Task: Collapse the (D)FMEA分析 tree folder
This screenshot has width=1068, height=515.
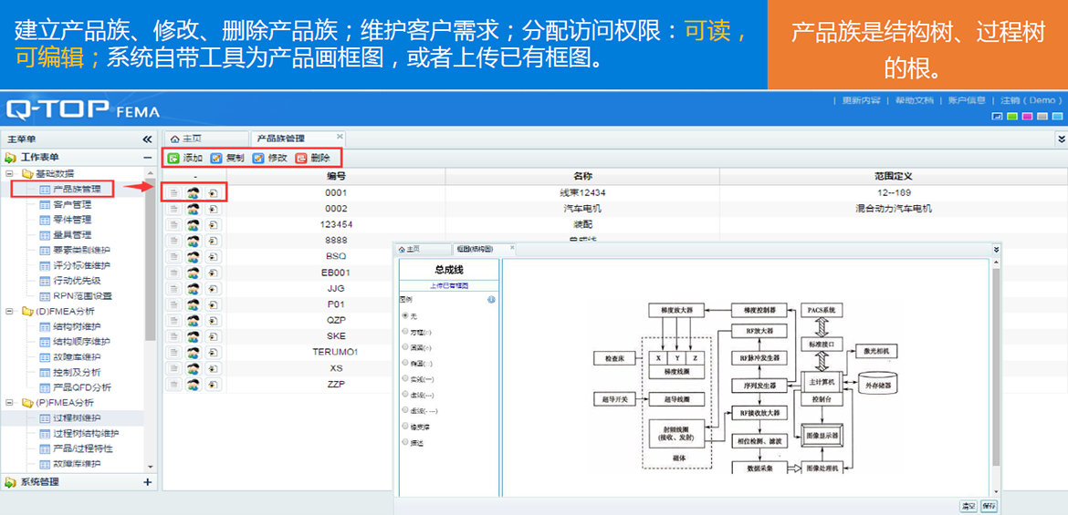Action: [x=10, y=311]
